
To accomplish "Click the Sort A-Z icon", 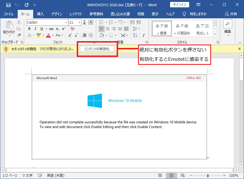I will (x=135, y=35).
